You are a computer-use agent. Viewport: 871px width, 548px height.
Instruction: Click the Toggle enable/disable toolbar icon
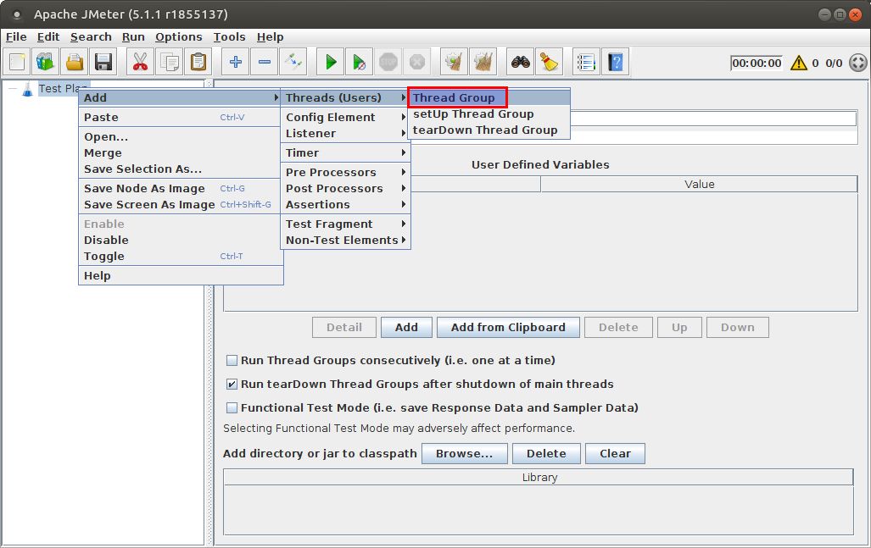[293, 62]
